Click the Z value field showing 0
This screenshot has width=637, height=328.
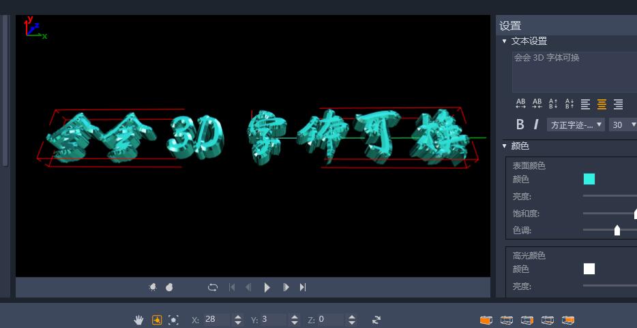point(330,319)
